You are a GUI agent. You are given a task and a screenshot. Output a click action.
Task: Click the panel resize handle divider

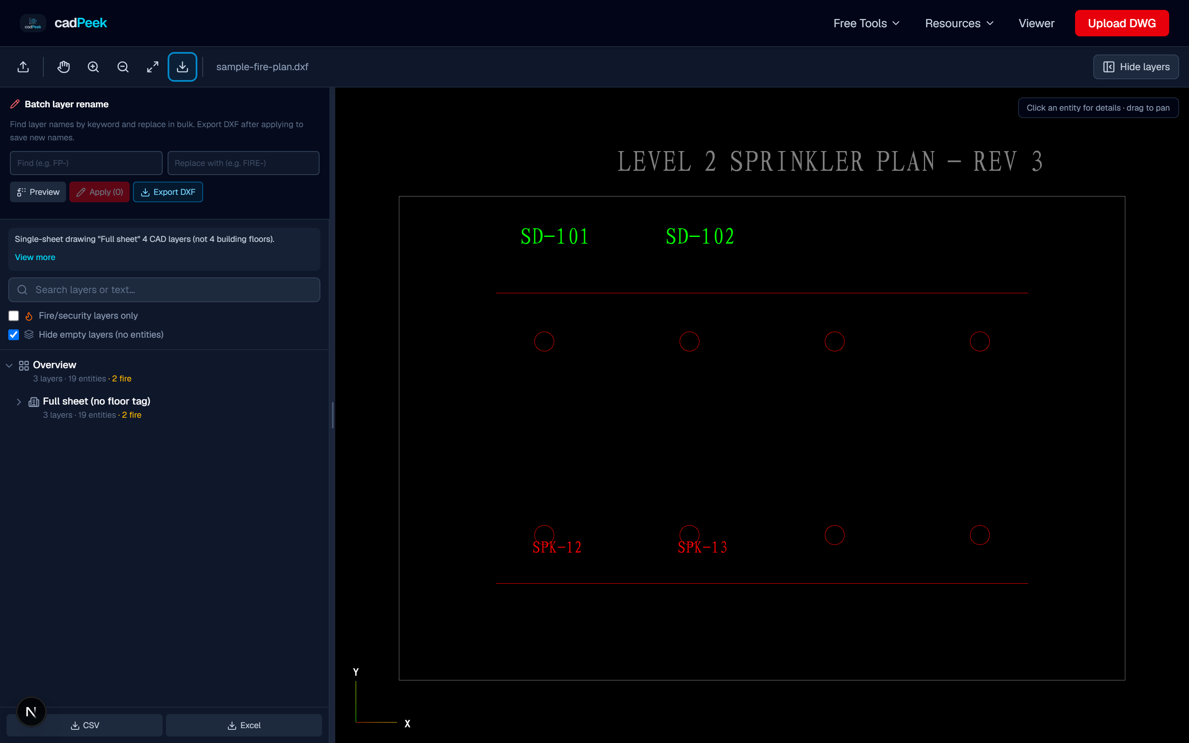click(x=333, y=415)
